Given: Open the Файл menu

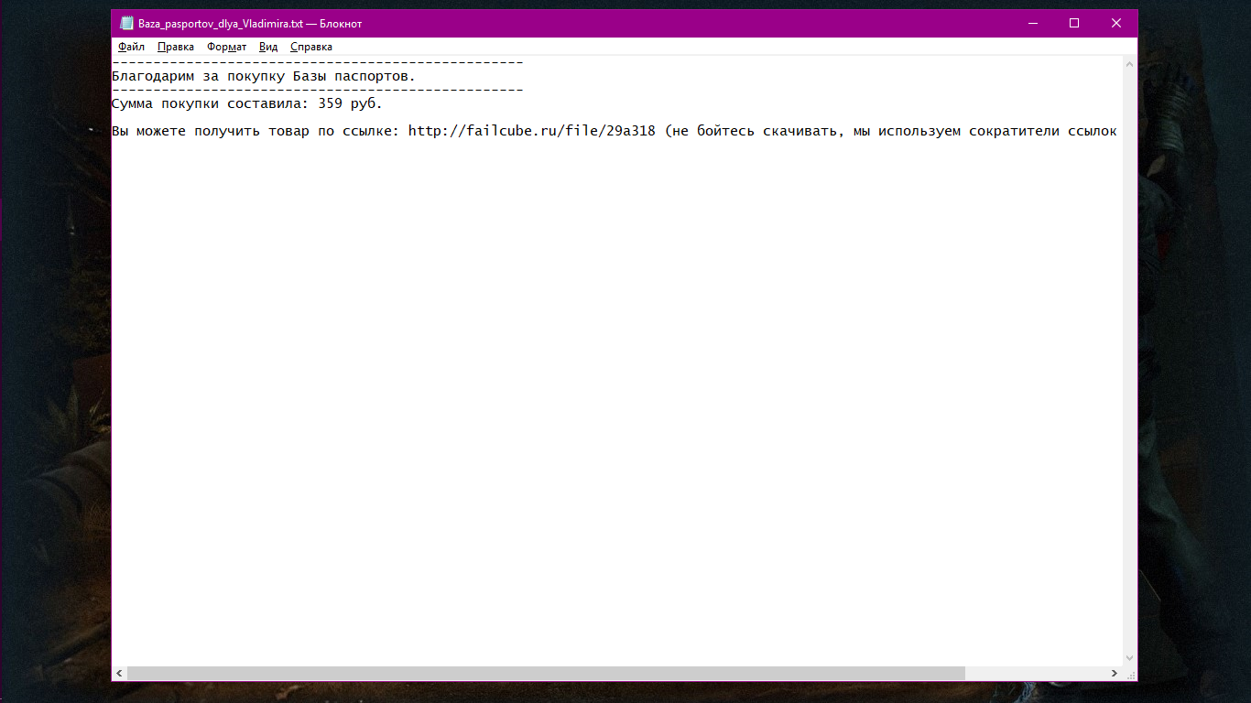Looking at the screenshot, I should coord(131,47).
